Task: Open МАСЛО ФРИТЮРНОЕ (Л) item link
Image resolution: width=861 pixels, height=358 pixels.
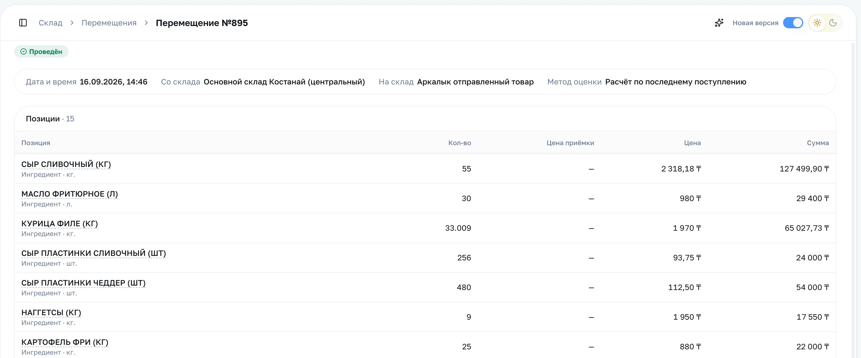Action: (x=70, y=194)
